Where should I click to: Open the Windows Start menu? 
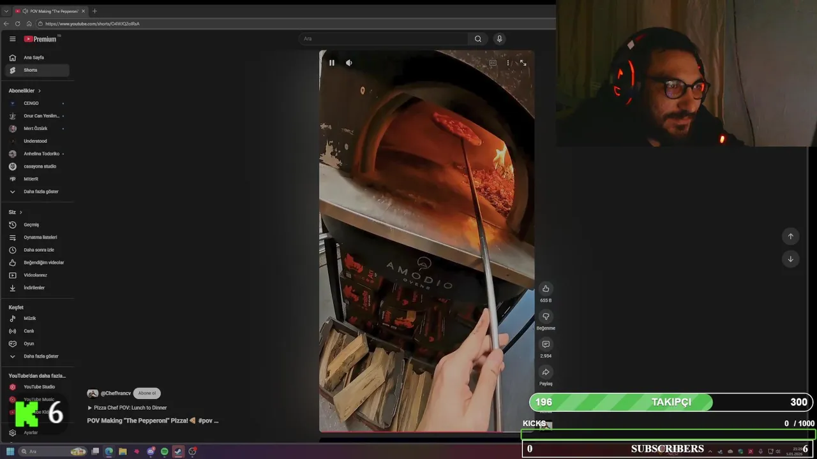point(10,451)
